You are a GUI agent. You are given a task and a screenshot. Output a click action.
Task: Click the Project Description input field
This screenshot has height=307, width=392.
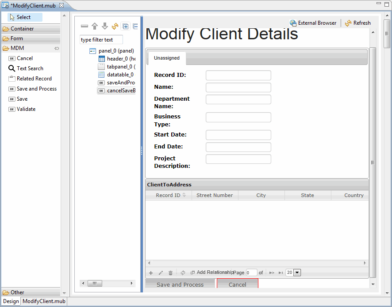click(238, 159)
